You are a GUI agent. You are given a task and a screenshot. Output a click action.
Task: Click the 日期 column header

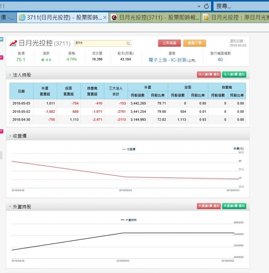[21, 91]
